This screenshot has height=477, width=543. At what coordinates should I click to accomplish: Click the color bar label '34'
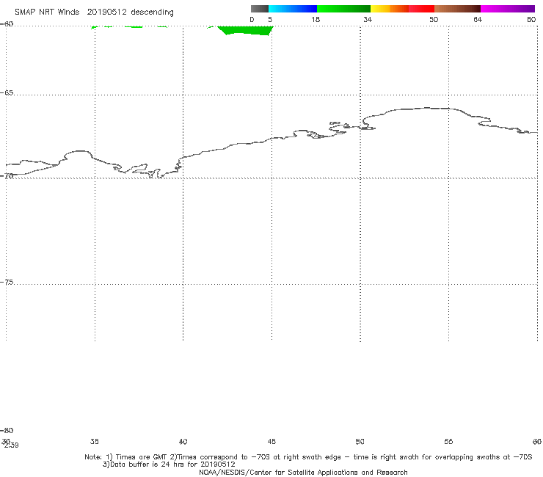(368, 19)
